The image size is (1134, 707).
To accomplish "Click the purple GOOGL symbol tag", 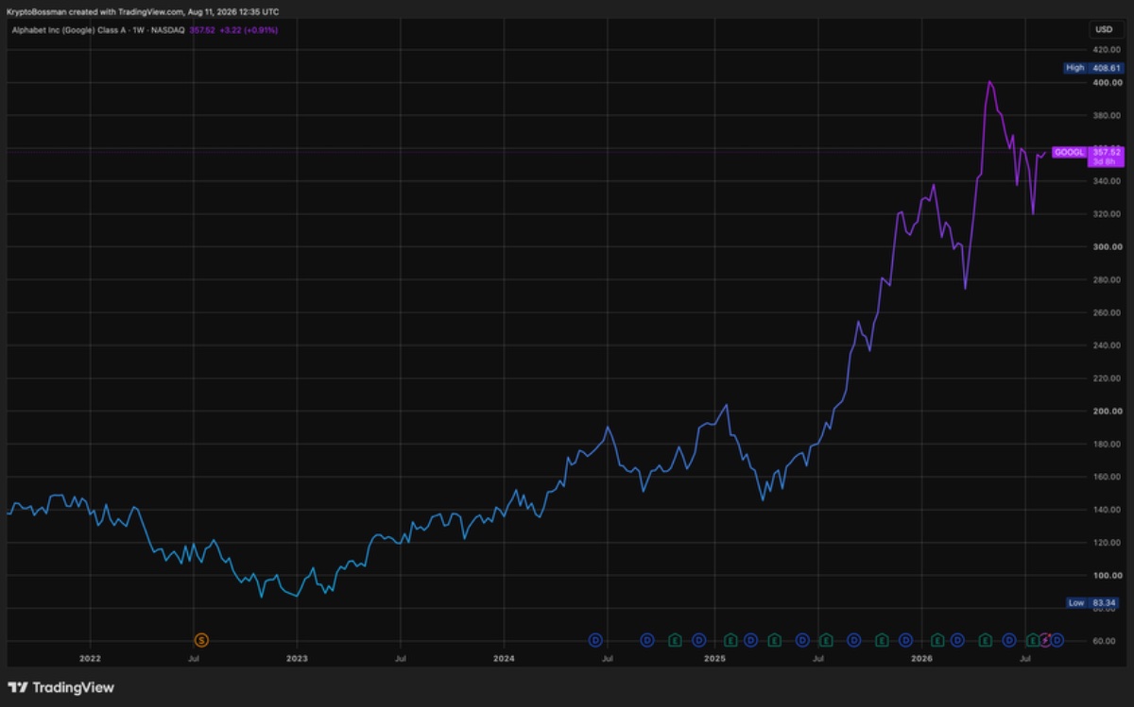I will click(1069, 152).
